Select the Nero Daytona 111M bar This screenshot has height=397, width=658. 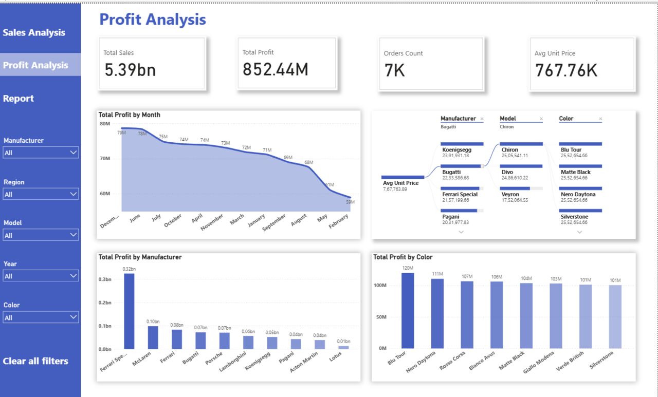coord(437,313)
